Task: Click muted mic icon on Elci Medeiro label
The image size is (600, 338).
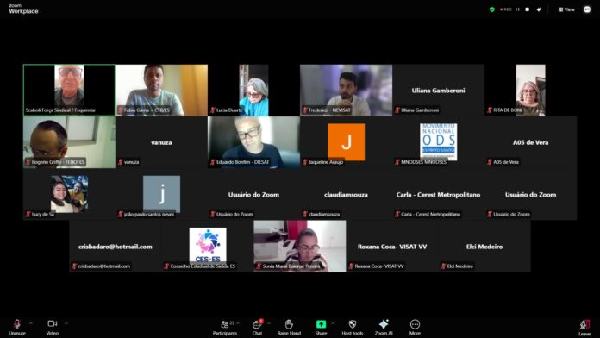Action: click(x=443, y=266)
